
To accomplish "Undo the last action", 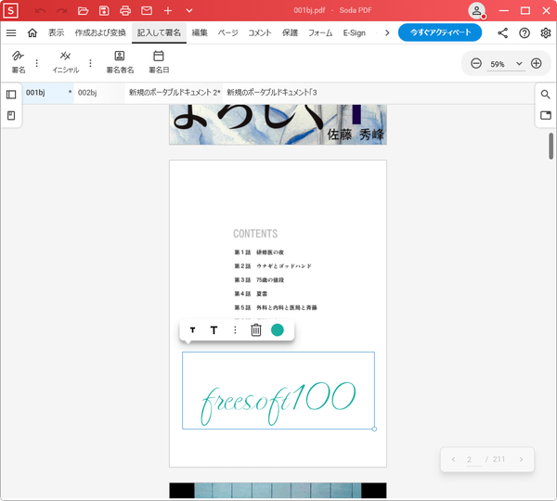I will tap(40, 10).
